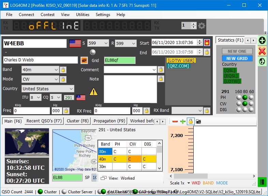The height and width of the screenshot is (196, 268).
Task: Click the callsign field W4EBB
Action: [x=35, y=43]
